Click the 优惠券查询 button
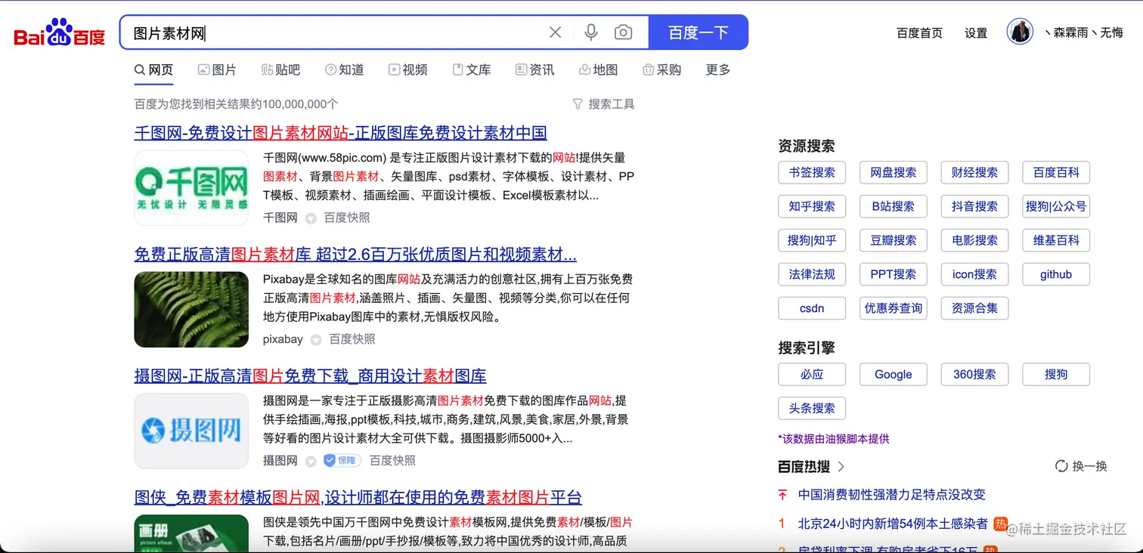Image resolution: width=1143 pixels, height=553 pixels. [x=894, y=308]
